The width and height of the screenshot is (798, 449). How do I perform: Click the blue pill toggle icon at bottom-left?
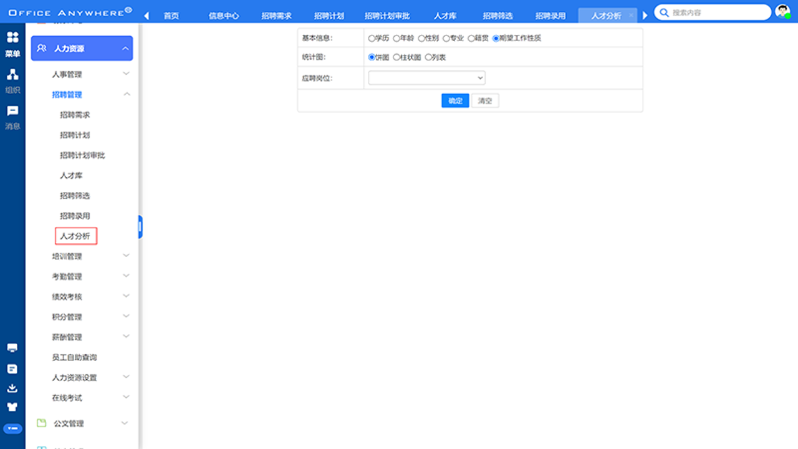point(12,428)
